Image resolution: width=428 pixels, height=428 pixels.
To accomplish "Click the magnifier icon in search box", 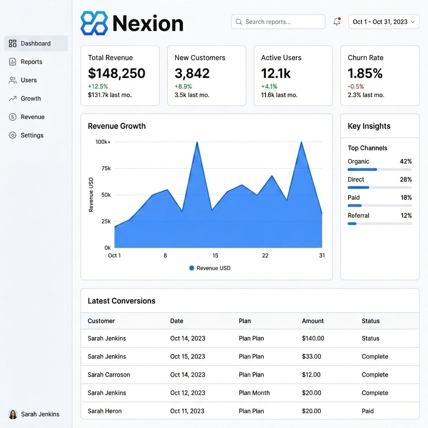I will (x=239, y=22).
